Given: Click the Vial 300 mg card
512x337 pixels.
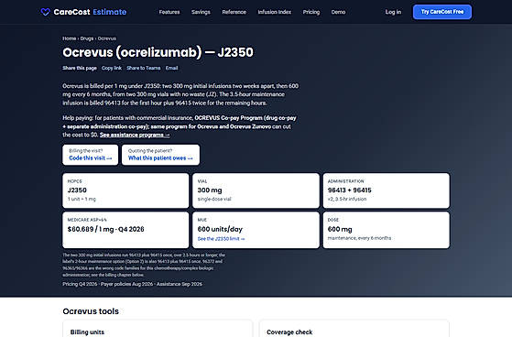Looking at the screenshot, I should tap(256, 190).
